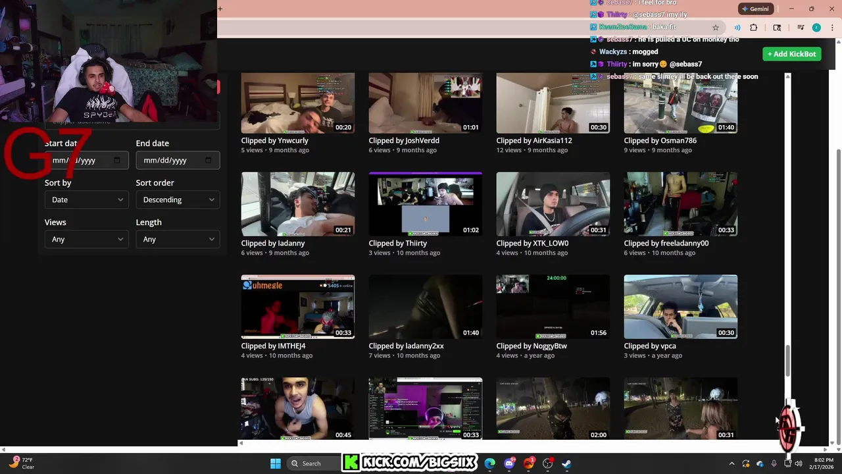The height and width of the screenshot is (474, 842).
Task: Open the Chrome profile avatar
Action: click(x=816, y=28)
